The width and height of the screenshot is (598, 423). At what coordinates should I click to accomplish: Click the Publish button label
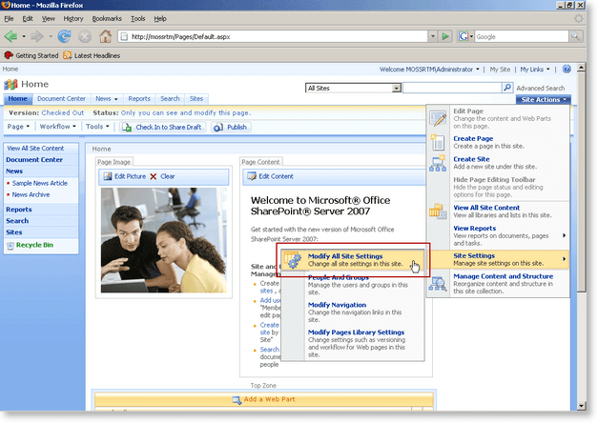pyautogui.click(x=237, y=128)
